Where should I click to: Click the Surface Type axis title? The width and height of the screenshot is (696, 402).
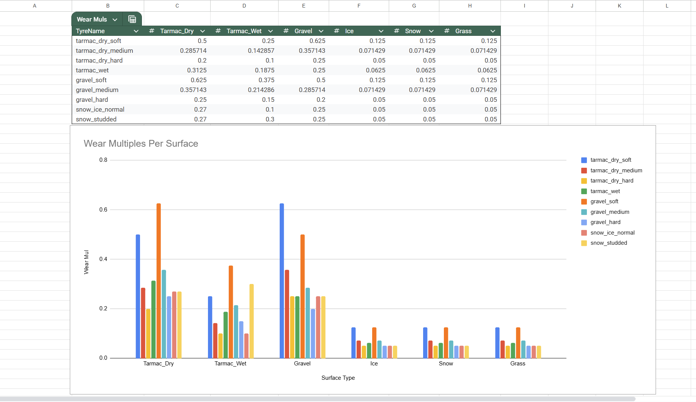click(x=338, y=378)
